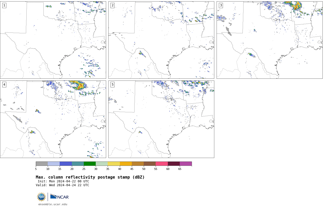Click the pink 55-60 dBZ swatch
The height and width of the screenshot is (207, 325).
point(162,164)
